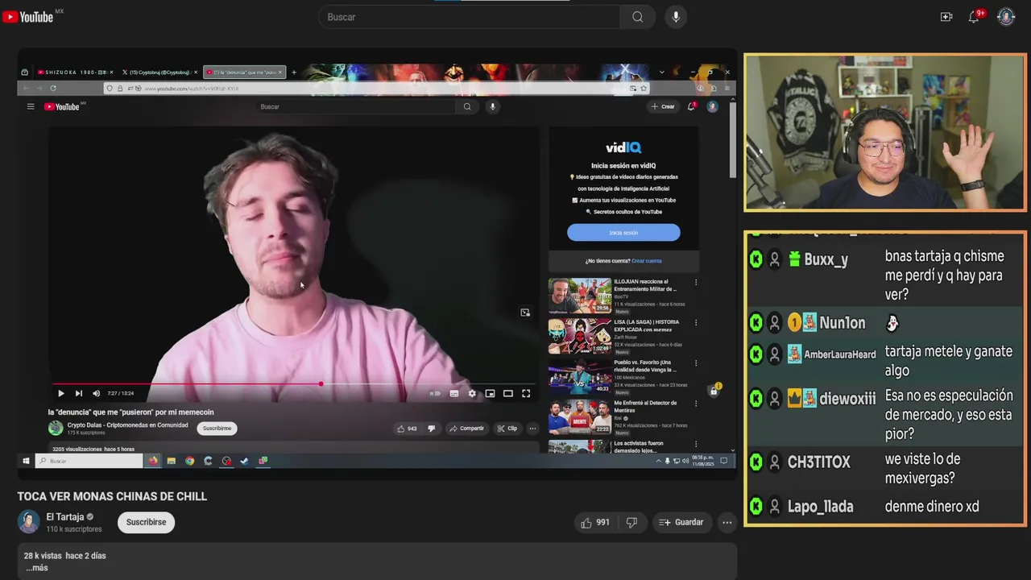Toggle autoplay switch in inner player
Image resolution: width=1031 pixels, height=580 pixels.
click(435, 393)
